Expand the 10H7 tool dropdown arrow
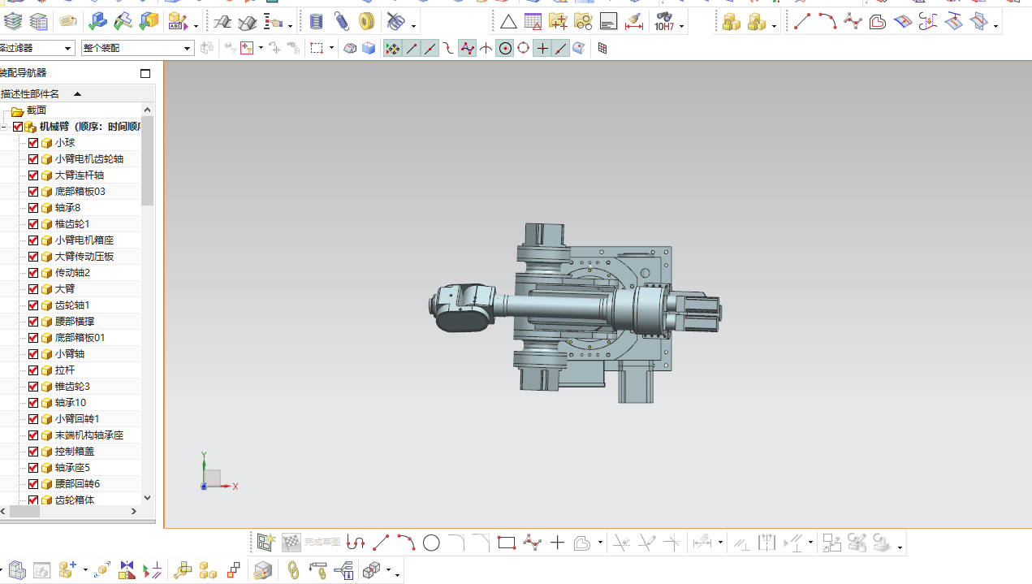This screenshot has height=584, width=1032. coord(682,26)
